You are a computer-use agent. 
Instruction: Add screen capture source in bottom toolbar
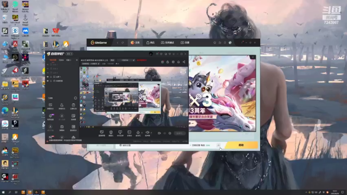click(101, 133)
